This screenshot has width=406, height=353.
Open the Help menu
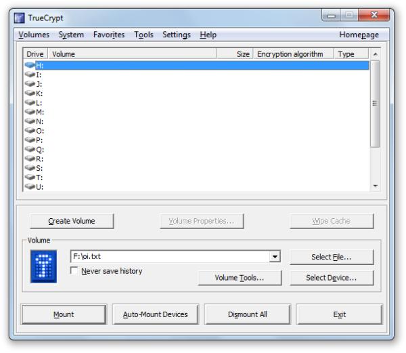pos(208,35)
